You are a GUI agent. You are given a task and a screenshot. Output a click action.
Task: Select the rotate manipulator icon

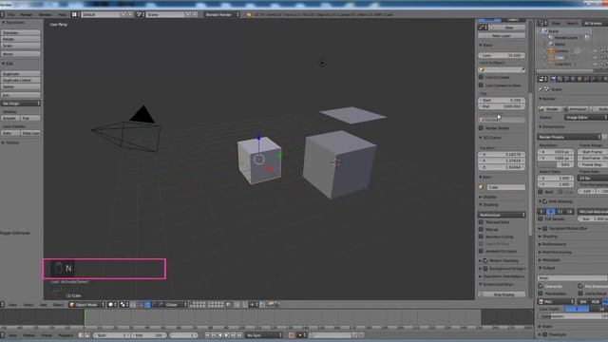point(154,305)
